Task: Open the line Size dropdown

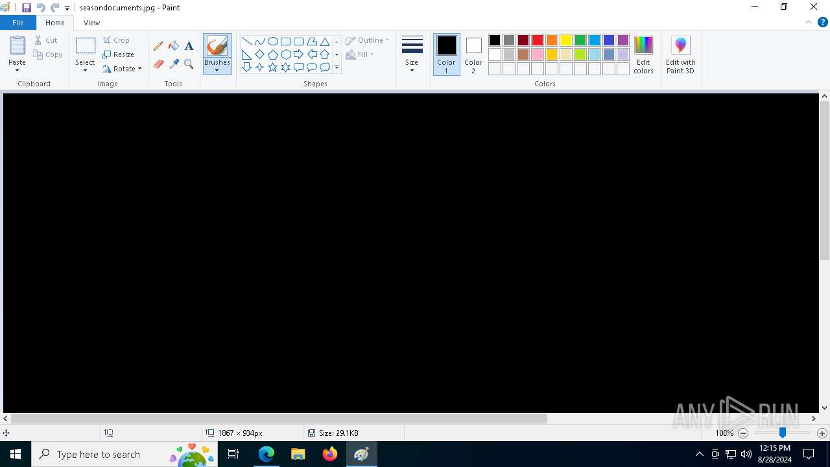Action: coord(412,54)
